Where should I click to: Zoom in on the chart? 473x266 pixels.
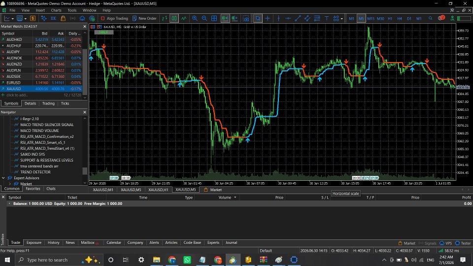[195, 18]
